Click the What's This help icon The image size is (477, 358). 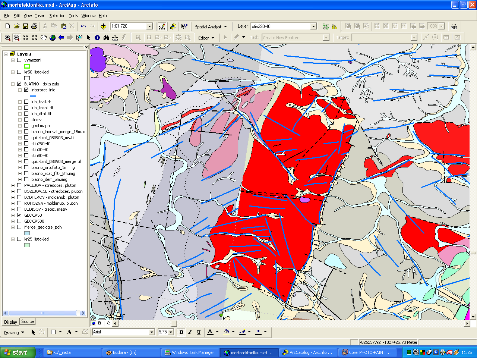coord(184,26)
